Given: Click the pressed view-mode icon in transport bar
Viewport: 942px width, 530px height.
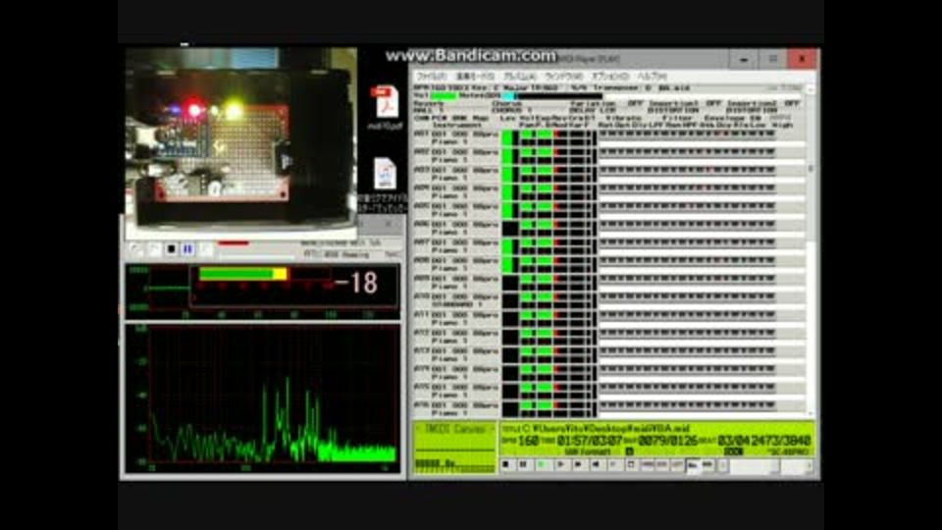Looking at the screenshot, I should (x=693, y=465).
